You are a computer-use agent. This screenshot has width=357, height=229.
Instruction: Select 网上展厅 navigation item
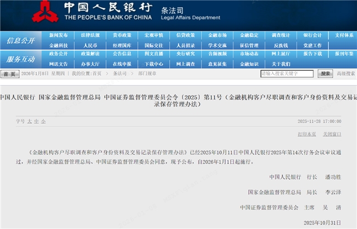point(281,54)
